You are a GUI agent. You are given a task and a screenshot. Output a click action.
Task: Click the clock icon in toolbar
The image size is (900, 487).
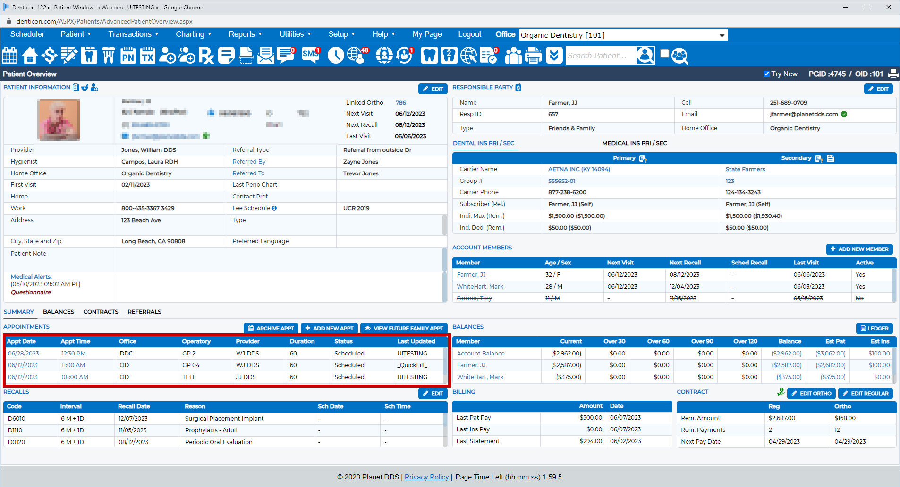click(x=336, y=56)
